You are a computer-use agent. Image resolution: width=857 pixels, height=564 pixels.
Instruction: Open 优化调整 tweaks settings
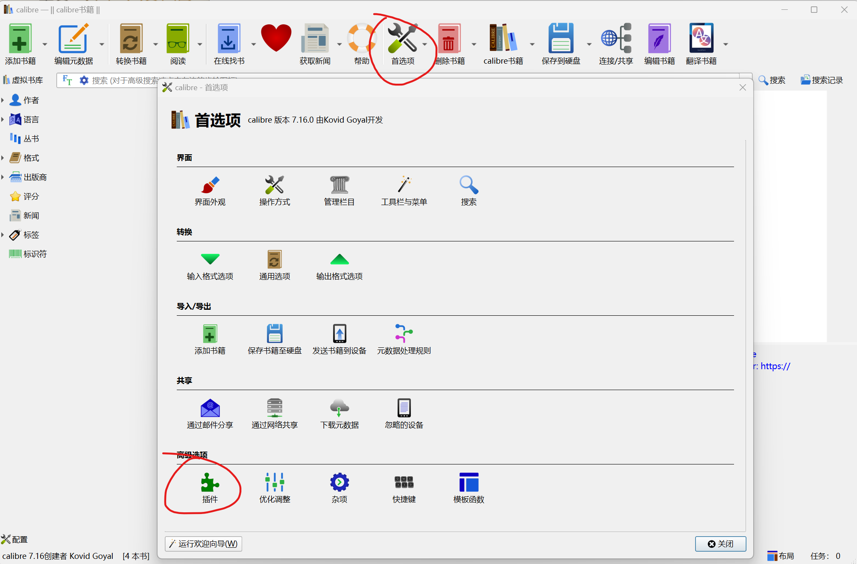275,488
